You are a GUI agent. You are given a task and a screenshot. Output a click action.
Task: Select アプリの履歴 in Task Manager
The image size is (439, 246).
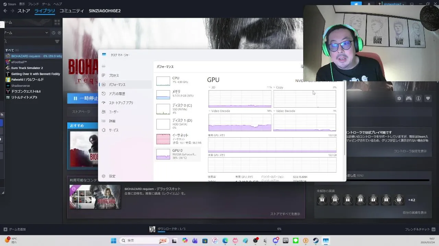(x=126, y=94)
